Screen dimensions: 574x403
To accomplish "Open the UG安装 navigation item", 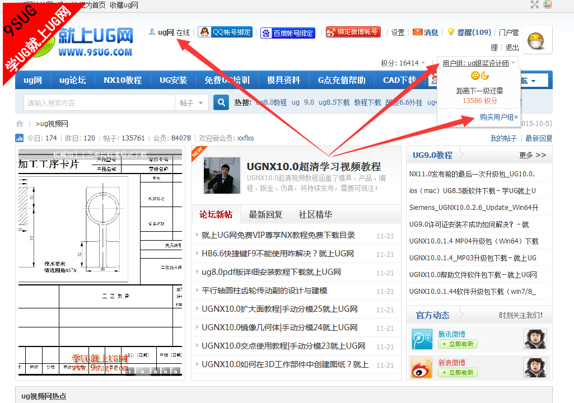I will pos(173,80).
